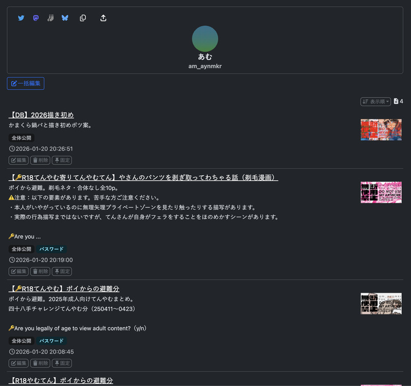Click the Bluesky butterfly icon
The image size is (411, 386).
pos(65,18)
